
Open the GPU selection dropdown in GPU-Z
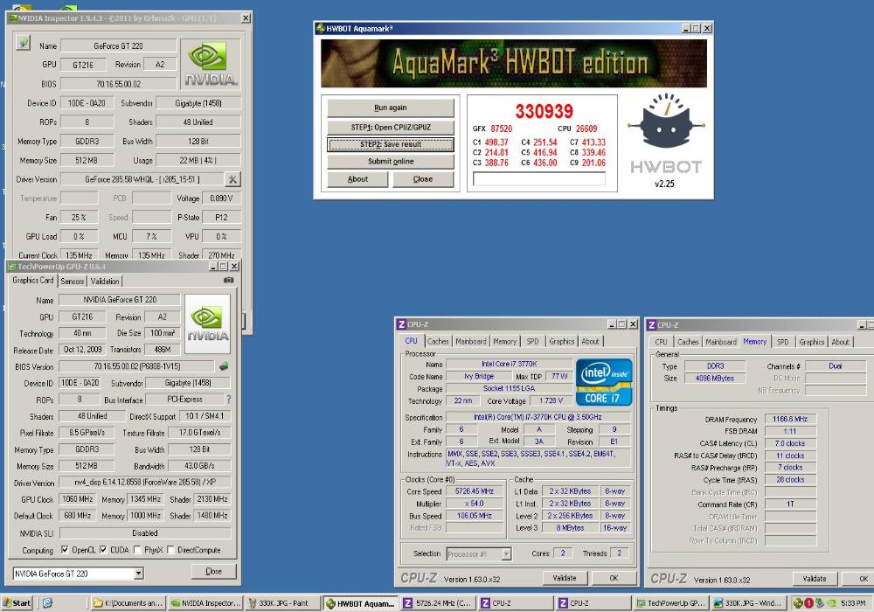click(x=139, y=573)
